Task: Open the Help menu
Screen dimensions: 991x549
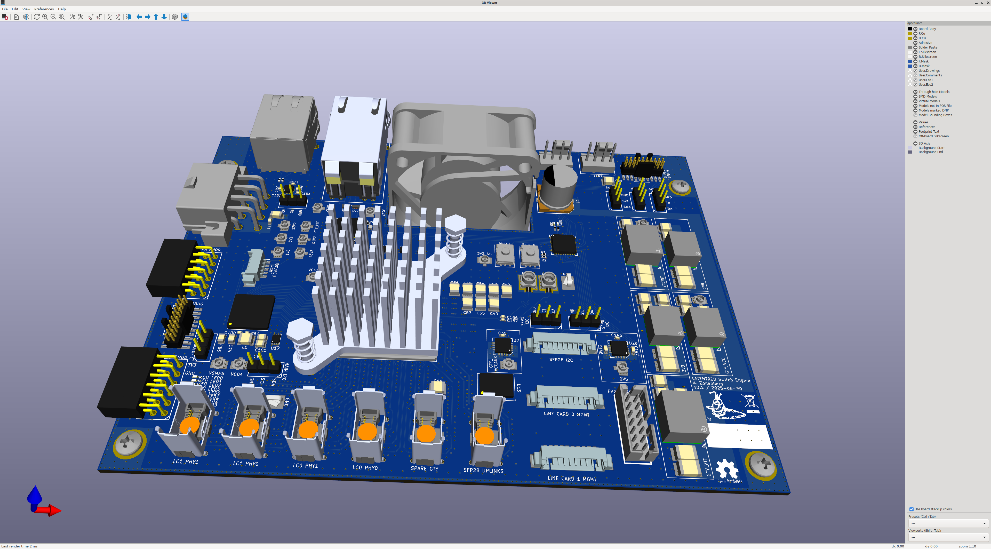Action: coord(62,9)
